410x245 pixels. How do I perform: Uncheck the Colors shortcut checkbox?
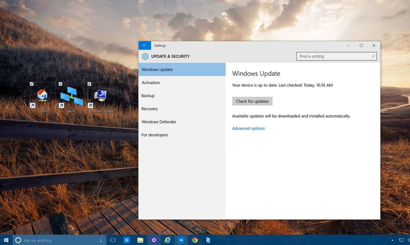tap(31, 84)
